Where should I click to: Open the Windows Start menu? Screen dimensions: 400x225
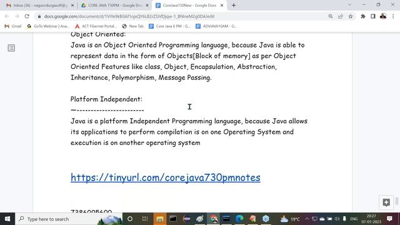point(7,219)
